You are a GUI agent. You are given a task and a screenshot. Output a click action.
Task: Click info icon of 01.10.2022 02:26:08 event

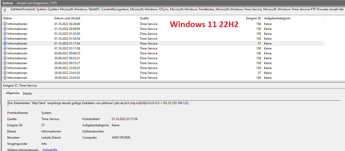[x=5, y=24]
